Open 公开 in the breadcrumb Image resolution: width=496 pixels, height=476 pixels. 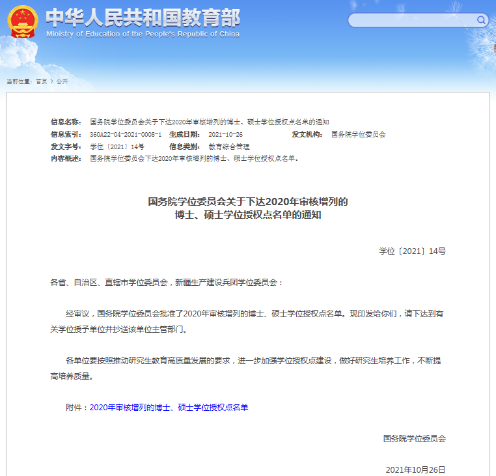coord(62,81)
